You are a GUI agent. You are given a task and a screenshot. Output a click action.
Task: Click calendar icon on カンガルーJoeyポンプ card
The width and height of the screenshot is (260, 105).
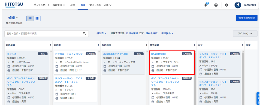pos(57,66)
